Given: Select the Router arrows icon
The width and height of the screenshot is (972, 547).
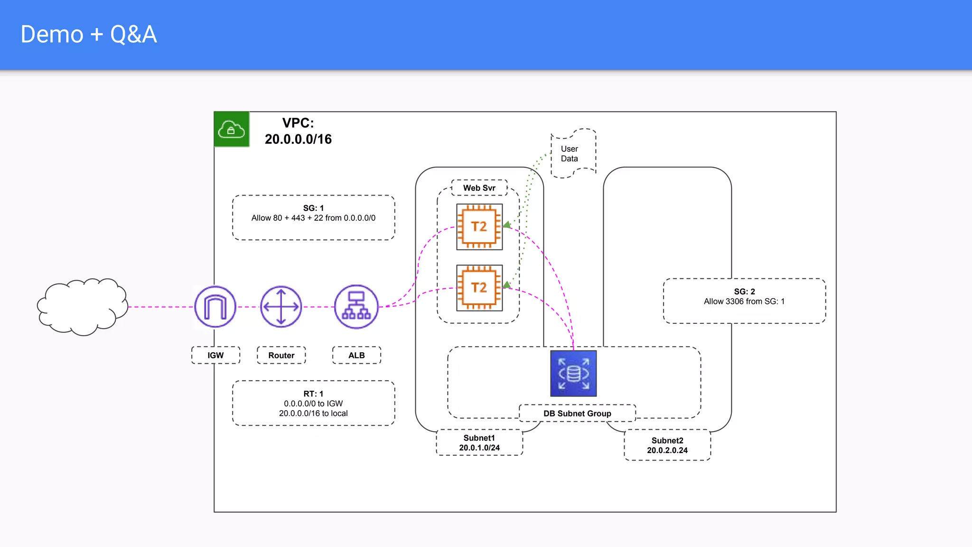Looking at the screenshot, I should click(281, 307).
